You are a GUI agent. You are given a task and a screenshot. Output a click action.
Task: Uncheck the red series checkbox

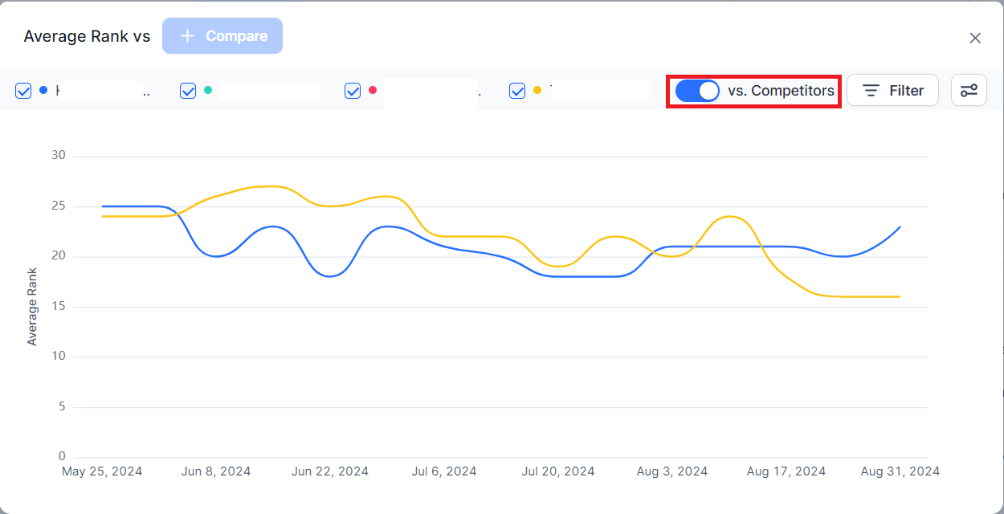click(353, 91)
